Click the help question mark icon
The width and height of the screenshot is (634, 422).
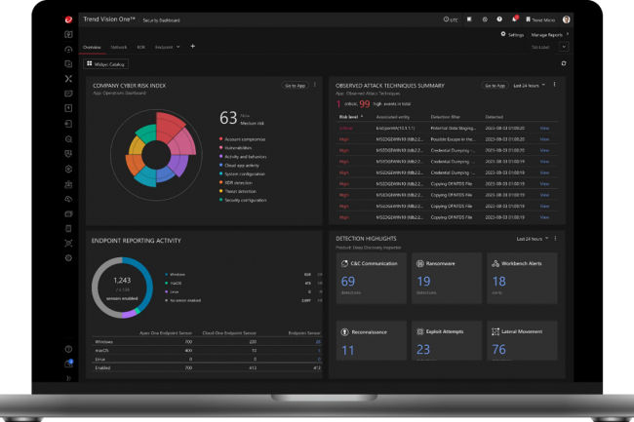point(499,19)
